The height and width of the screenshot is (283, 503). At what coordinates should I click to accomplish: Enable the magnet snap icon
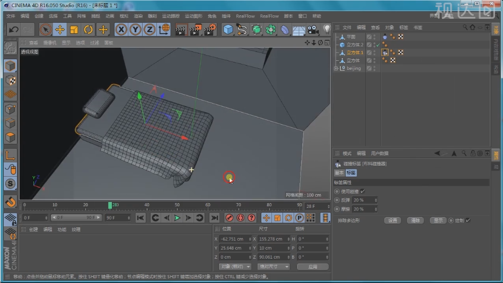(10, 202)
